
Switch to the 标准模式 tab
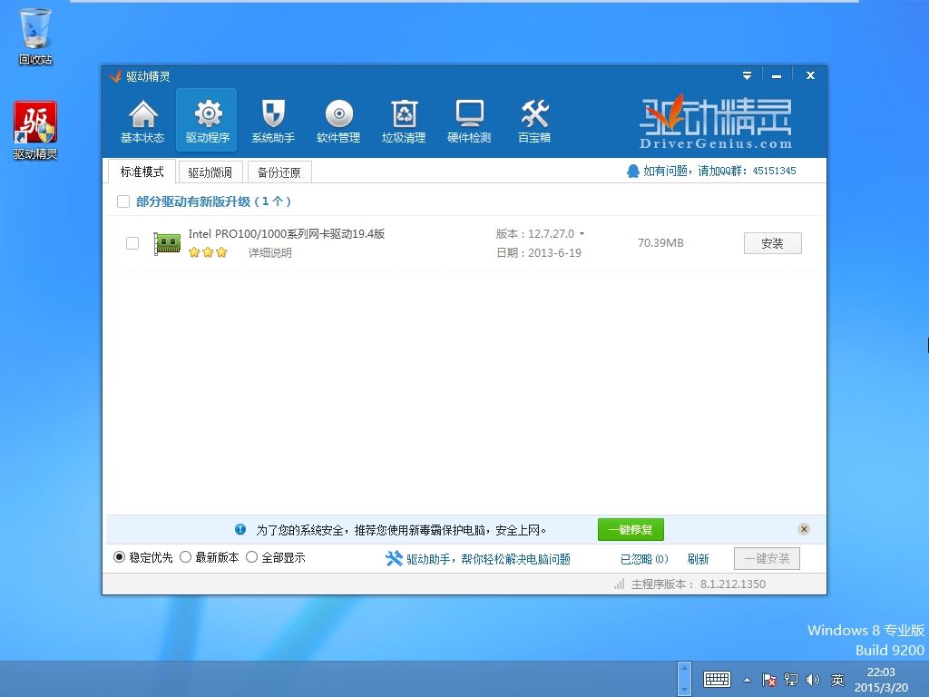[x=142, y=172]
